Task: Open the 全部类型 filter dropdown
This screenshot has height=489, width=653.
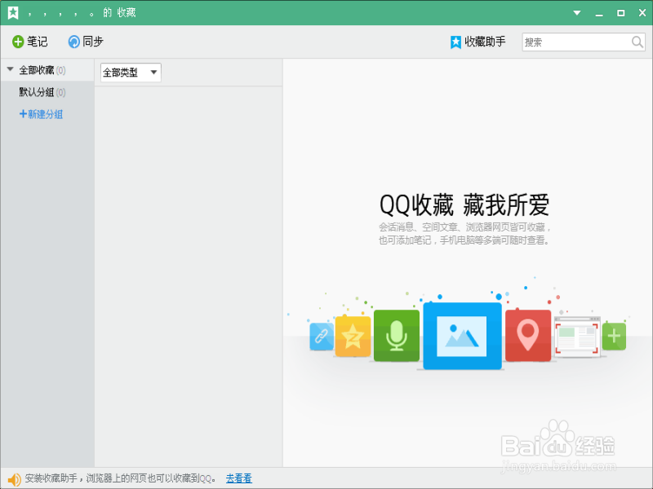Action: click(x=131, y=73)
